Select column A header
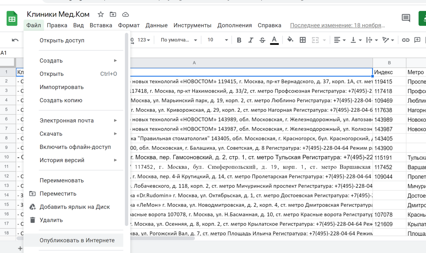This screenshot has width=426, height=253. pyautogui.click(x=194, y=62)
